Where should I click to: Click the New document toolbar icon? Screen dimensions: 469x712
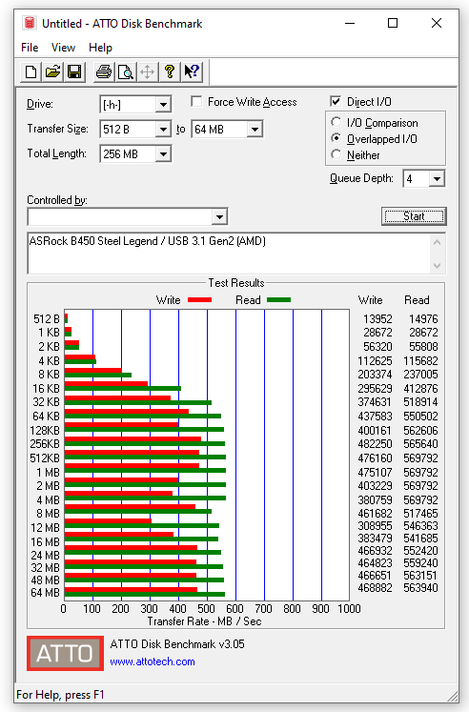pos(31,71)
